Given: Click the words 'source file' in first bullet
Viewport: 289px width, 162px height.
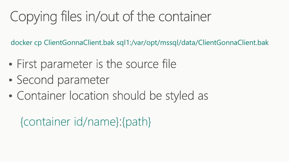Looking at the screenshot, I should 151,64.
